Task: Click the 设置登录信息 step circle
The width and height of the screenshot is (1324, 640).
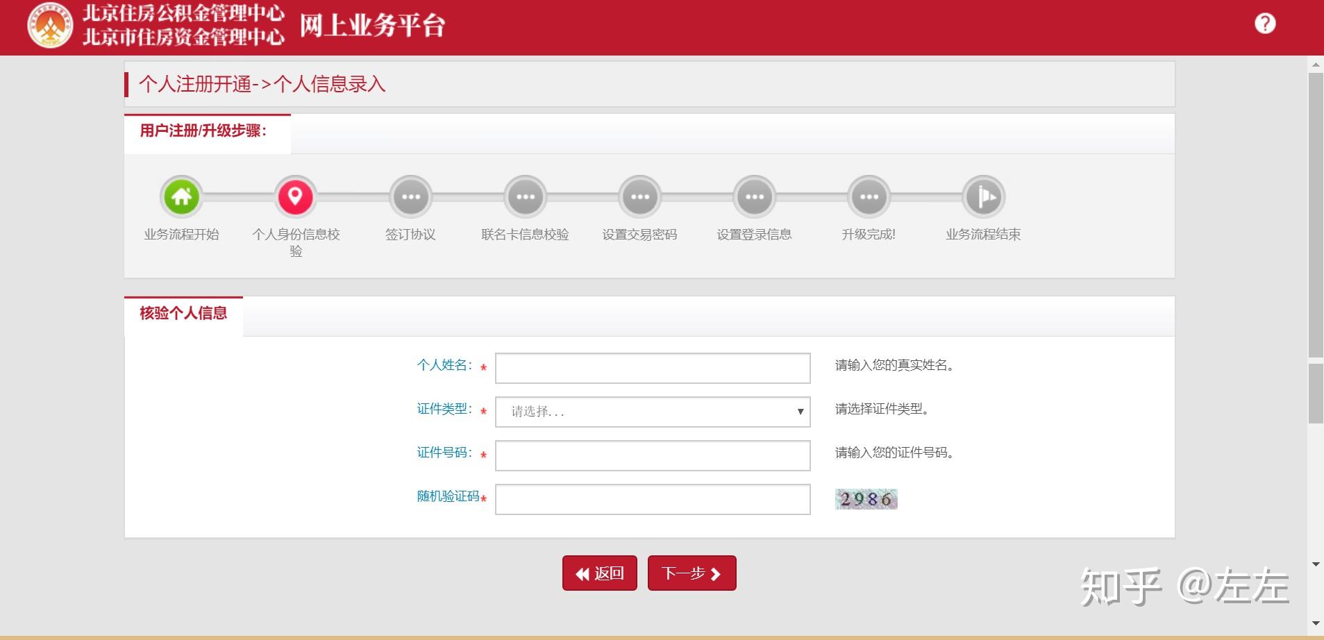Action: tap(754, 196)
